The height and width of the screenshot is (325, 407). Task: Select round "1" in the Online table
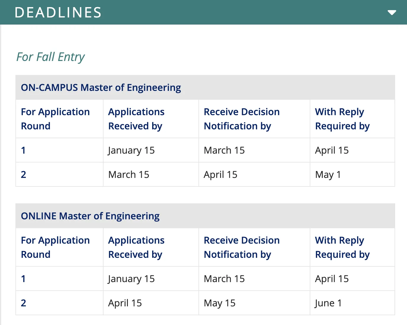click(23, 279)
